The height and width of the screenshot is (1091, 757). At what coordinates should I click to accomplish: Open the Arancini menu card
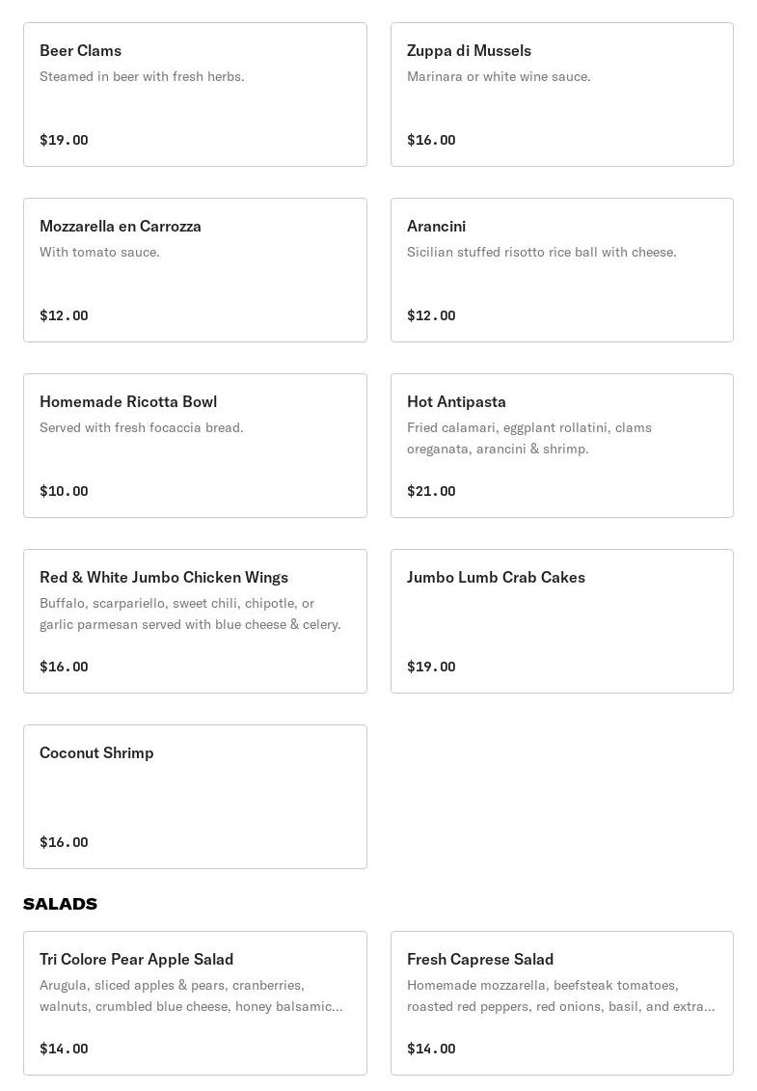click(562, 270)
